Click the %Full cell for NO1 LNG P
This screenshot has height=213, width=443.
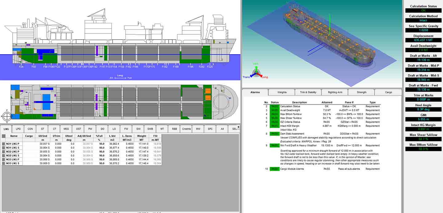pos(99,144)
